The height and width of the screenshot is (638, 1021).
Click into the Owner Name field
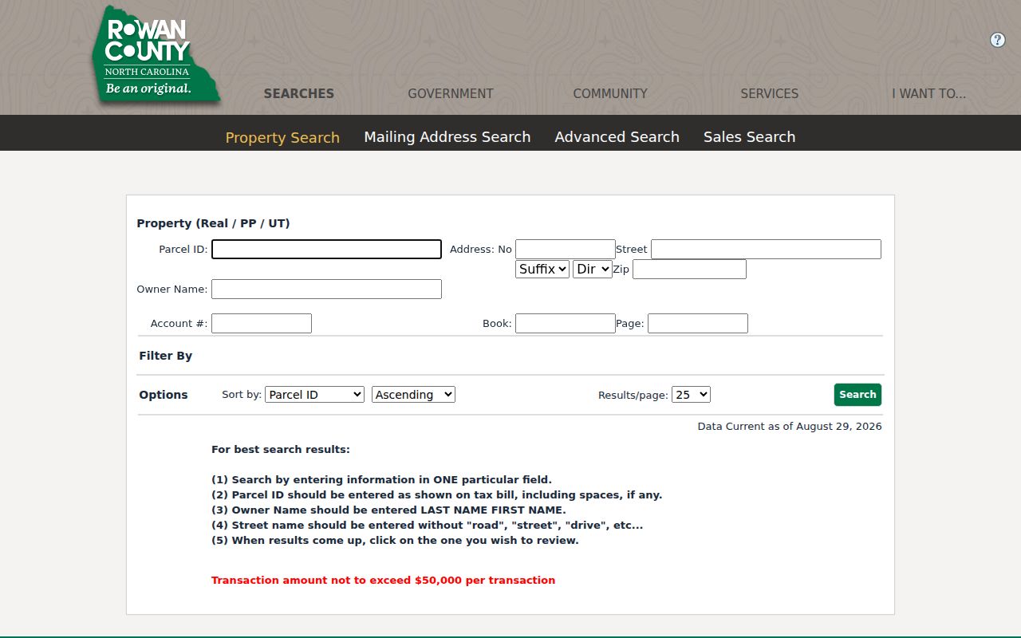[326, 289]
